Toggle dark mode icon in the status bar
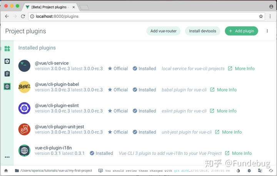 (x=238, y=171)
